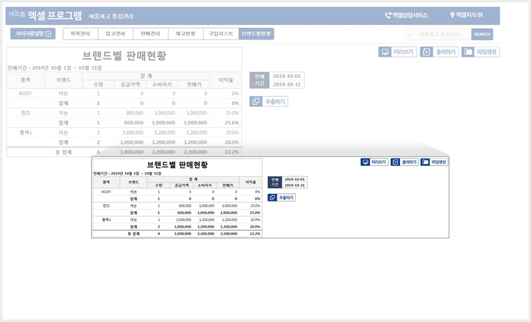
Task: Select upper end date 2019-10-31 cell
Action: [x=287, y=84]
